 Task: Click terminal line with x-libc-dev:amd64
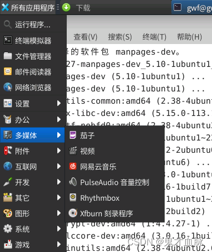(x=139, y=113)
